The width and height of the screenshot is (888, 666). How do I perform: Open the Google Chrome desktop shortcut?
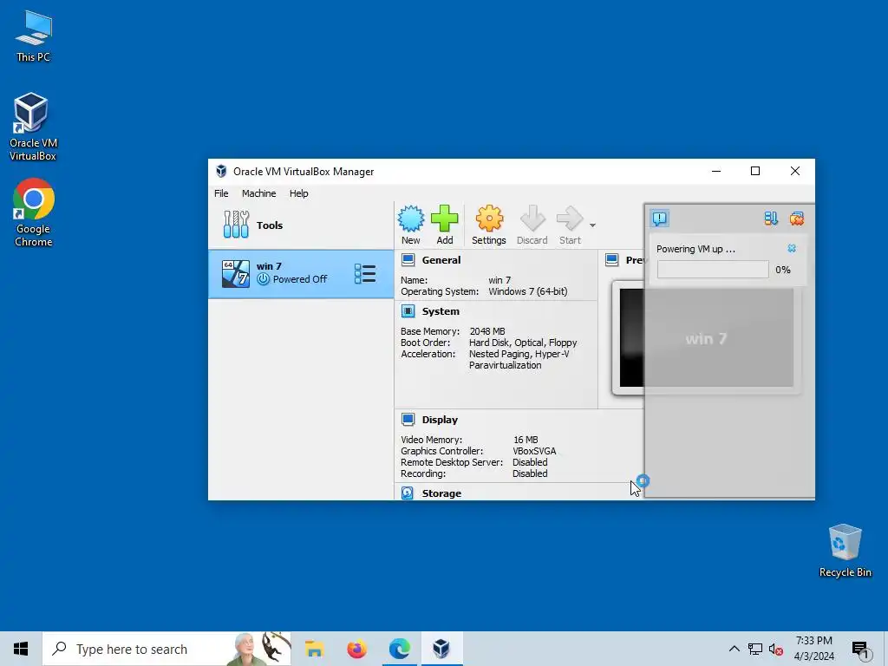click(x=34, y=212)
